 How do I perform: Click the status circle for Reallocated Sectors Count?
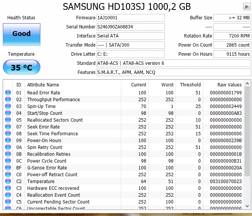point(8,120)
